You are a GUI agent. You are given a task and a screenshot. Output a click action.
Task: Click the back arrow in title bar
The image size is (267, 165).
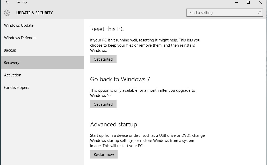[x=7, y=2]
